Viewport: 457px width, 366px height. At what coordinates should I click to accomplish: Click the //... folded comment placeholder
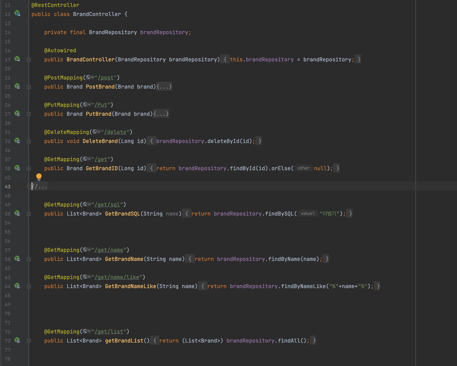pyautogui.click(x=39, y=186)
